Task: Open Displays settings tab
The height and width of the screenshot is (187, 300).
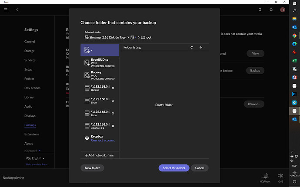Action: pyautogui.click(x=30, y=116)
